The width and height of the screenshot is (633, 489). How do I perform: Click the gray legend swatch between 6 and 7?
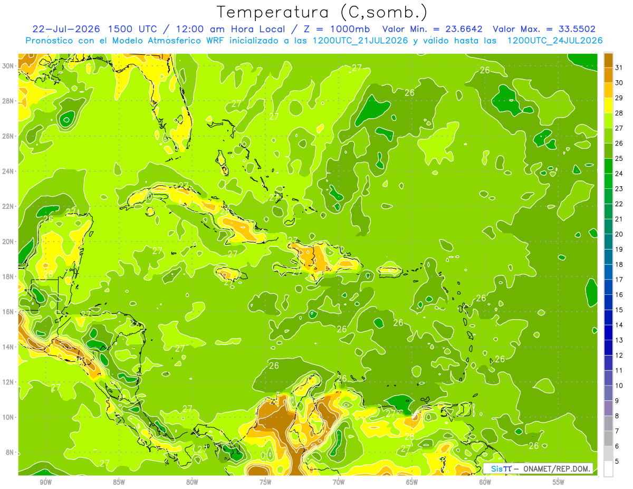click(x=608, y=439)
